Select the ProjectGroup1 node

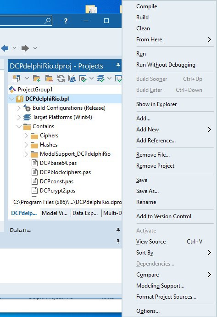(35, 90)
